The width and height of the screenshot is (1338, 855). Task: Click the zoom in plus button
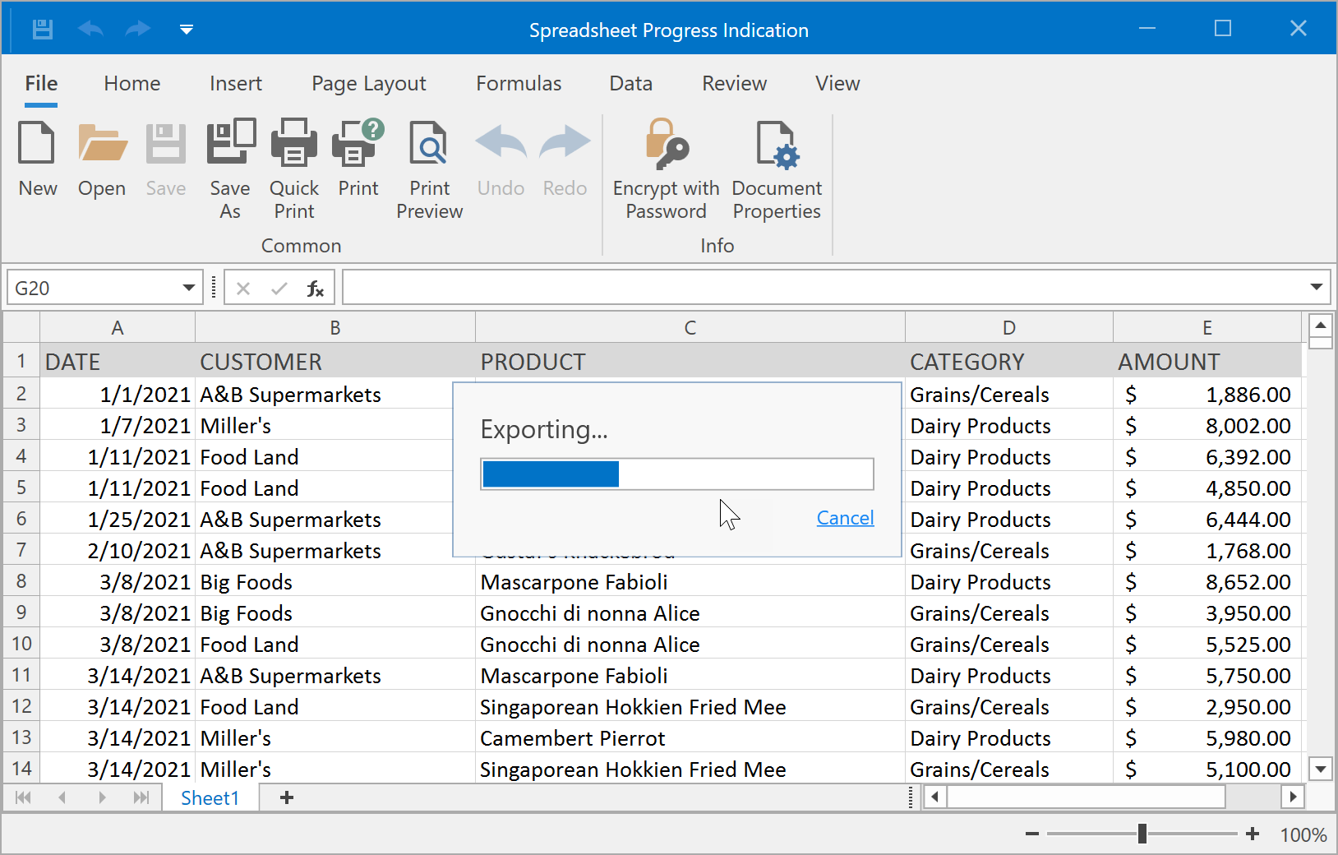click(1253, 834)
